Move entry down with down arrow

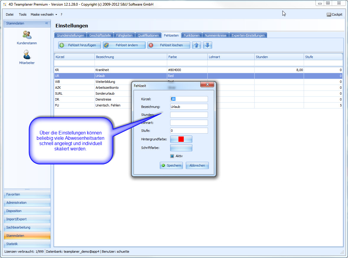point(207,45)
